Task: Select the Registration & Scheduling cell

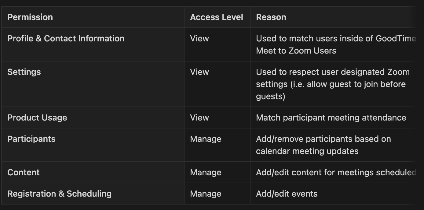Action: [x=60, y=194]
